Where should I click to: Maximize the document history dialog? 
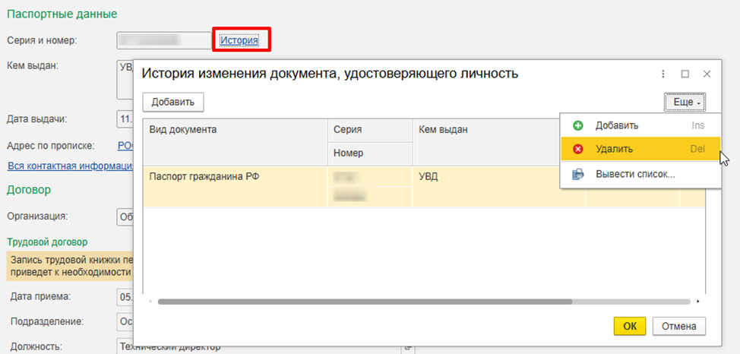click(685, 74)
